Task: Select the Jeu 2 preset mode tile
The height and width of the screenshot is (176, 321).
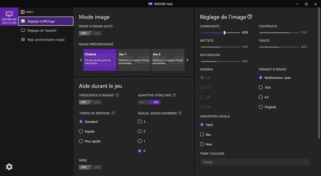Action: (x=168, y=60)
